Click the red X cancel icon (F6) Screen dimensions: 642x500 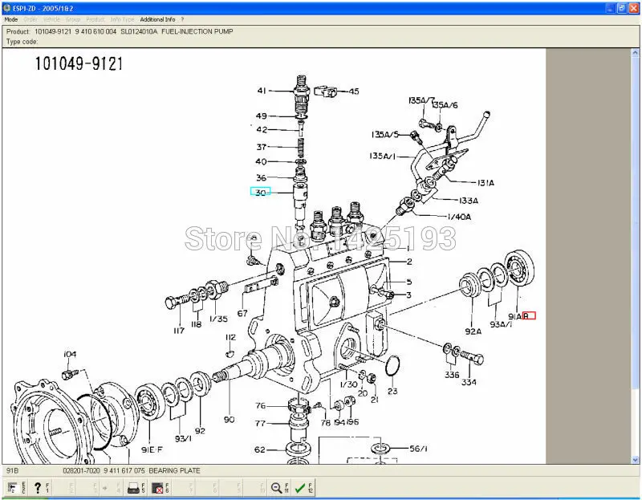coord(158,486)
